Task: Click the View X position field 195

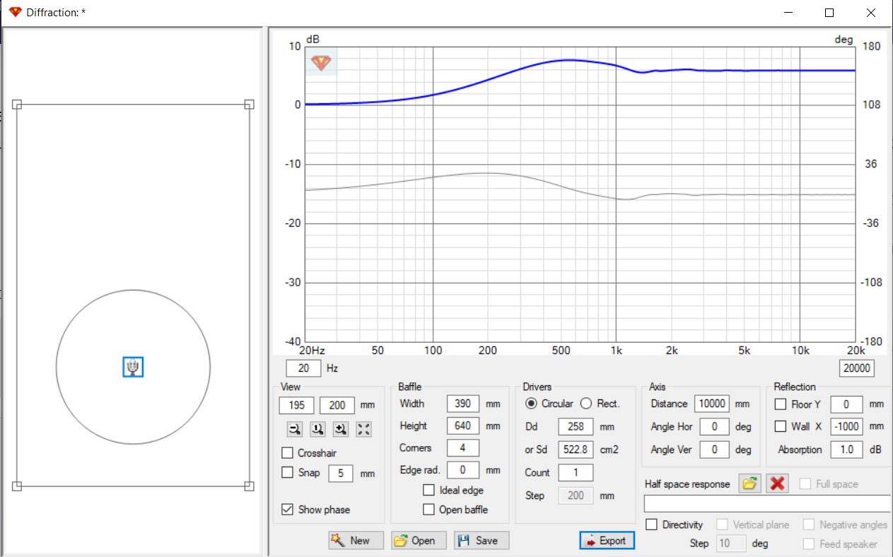Action: pyautogui.click(x=297, y=405)
